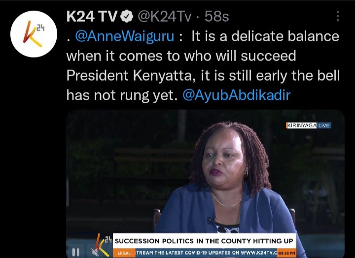This screenshot has width=355, height=258.
Task: Click the Succession Politics headline banner
Action: pyautogui.click(x=204, y=241)
